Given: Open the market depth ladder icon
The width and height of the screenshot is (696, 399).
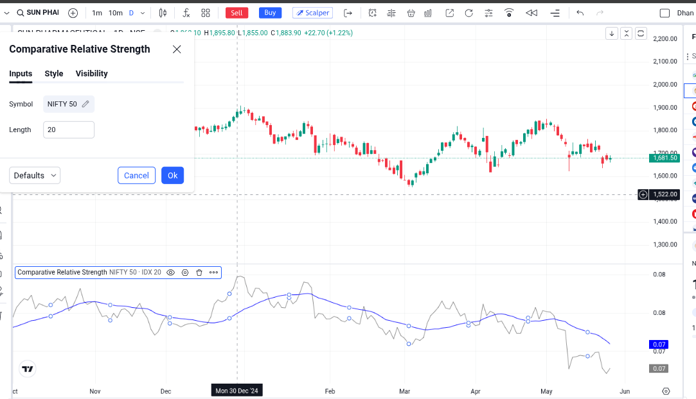Looking at the screenshot, I should coord(391,13).
